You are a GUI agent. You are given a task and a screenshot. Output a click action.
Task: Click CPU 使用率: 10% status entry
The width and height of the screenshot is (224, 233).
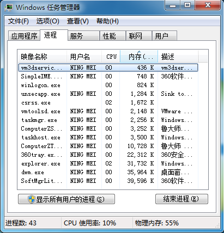[90, 223]
